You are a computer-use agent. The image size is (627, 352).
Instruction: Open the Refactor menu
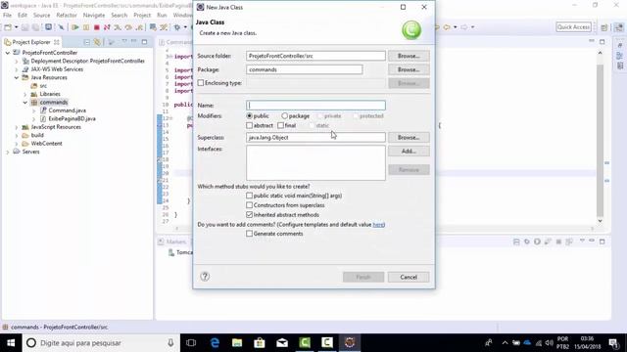click(x=67, y=16)
